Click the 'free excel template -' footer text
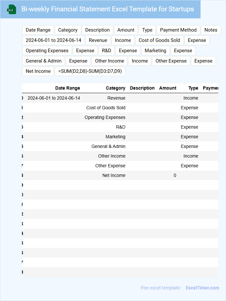This screenshot has width=226, height=301. [162, 288]
